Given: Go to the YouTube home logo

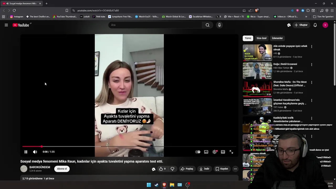Looking at the screenshot, I should [21, 25].
